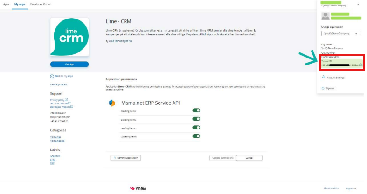This screenshot has height=194, width=367.
Task: Click the +46 46 270 48 00 phone number
Action: coord(59,121)
